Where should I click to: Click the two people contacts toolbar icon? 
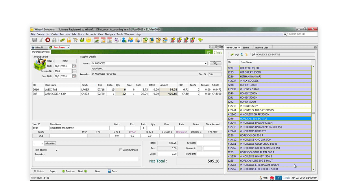coord(131,40)
